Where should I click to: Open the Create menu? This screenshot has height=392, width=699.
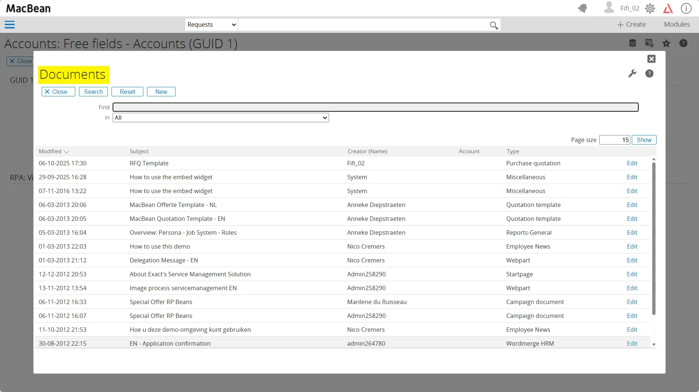click(x=631, y=24)
